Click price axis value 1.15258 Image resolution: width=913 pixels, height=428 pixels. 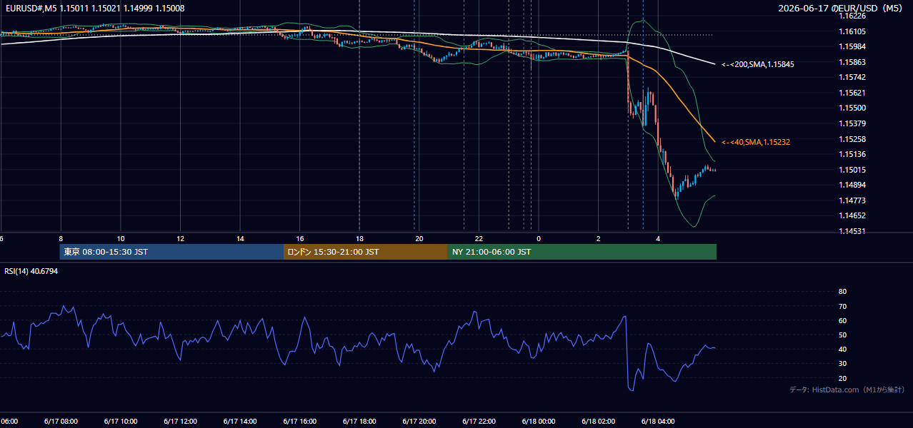click(852, 139)
